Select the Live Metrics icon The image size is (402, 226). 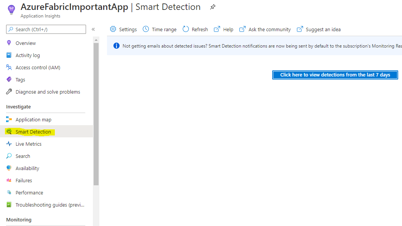click(9, 143)
